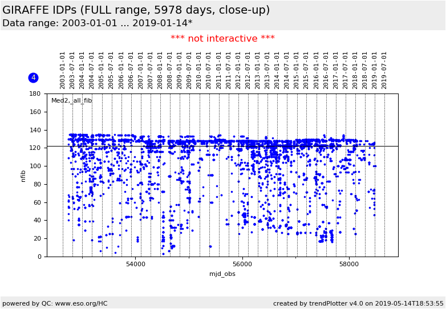Select the 'Data range' subtitle text
The width and height of the screenshot is (446, 309).
tap(97, 23)
